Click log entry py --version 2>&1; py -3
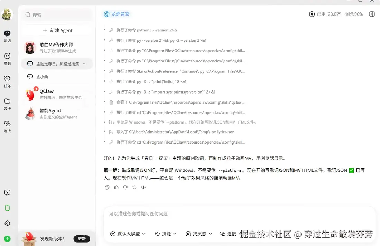 161,40
